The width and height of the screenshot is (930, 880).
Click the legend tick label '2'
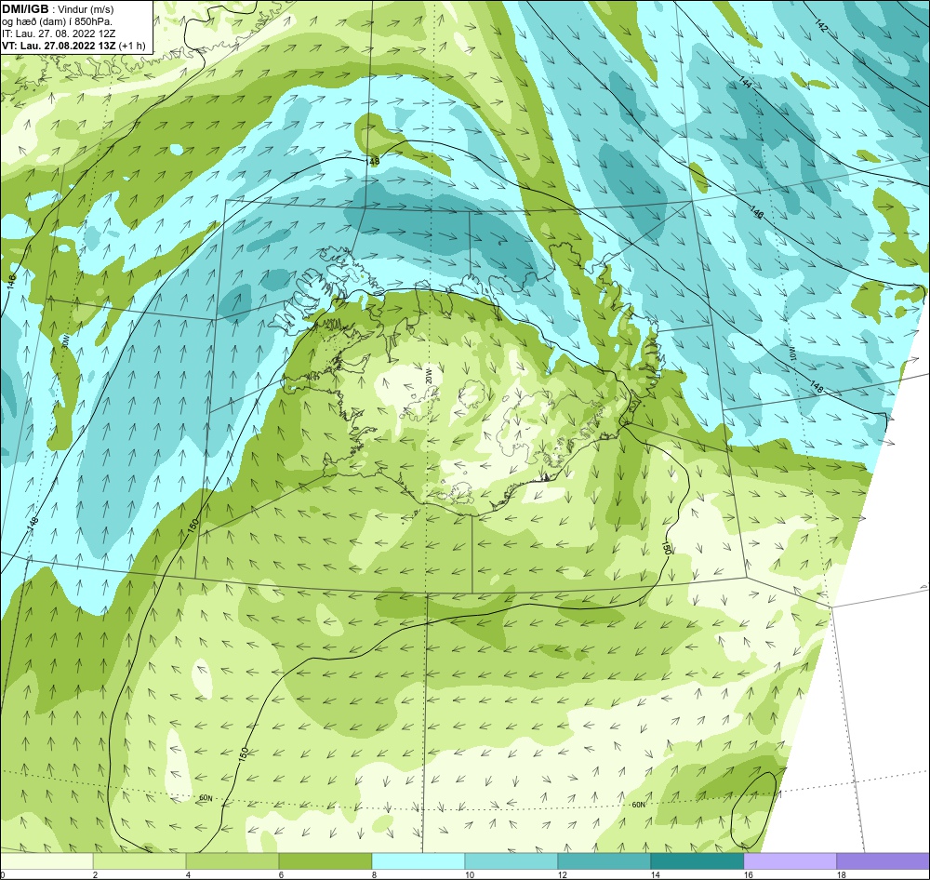95,874
